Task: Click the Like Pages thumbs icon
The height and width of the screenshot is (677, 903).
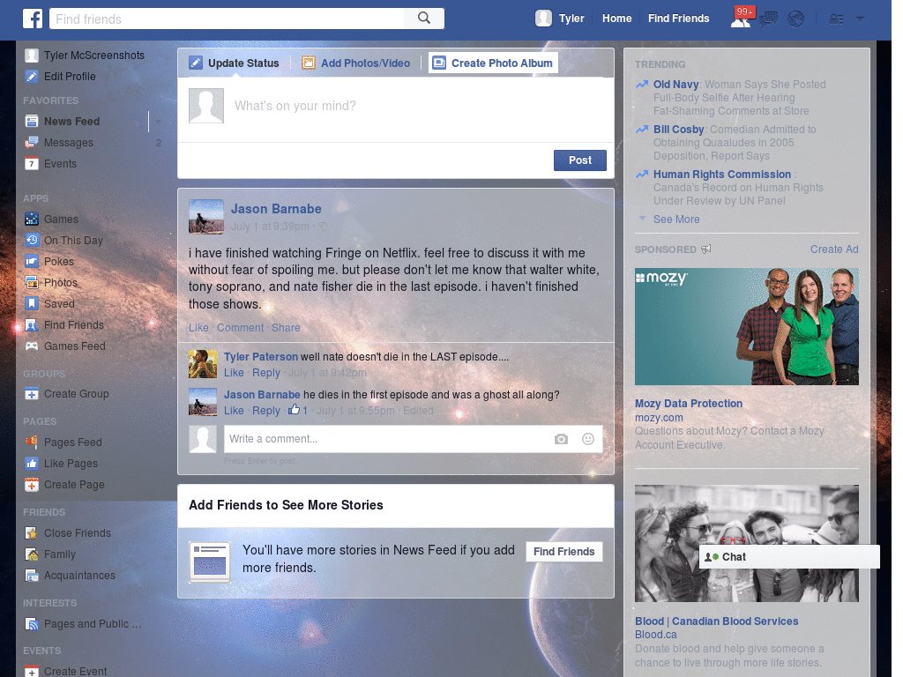Action: [32, 464]
